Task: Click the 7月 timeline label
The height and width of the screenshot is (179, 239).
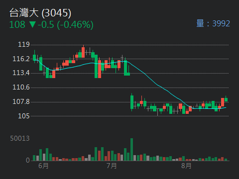Action: (x=112, y=166)
